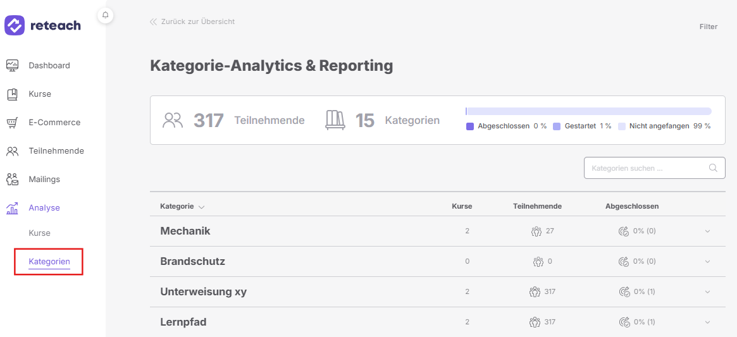Click the 317 Teilnehmende summary people icon
The height and width of the screenshot is (337, 737).
(x=173, y=120)
